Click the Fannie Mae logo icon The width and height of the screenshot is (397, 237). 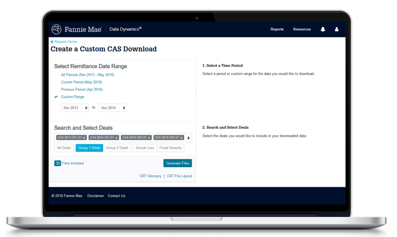(56, 29)
